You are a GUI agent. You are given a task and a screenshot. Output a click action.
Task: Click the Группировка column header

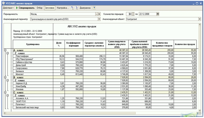click(33, 44)
